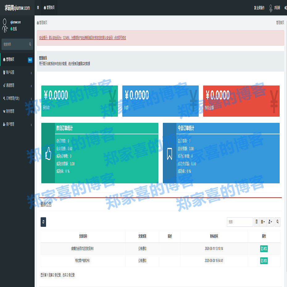The height and width of the screenshot is (287, 287).
Task: Open the export data dropdown
Action: pyautogui.click(x=270, y=222)
